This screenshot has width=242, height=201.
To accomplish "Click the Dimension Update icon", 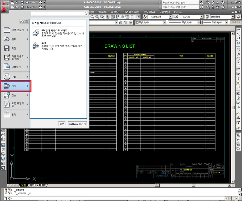I will (x=238, y=123).
